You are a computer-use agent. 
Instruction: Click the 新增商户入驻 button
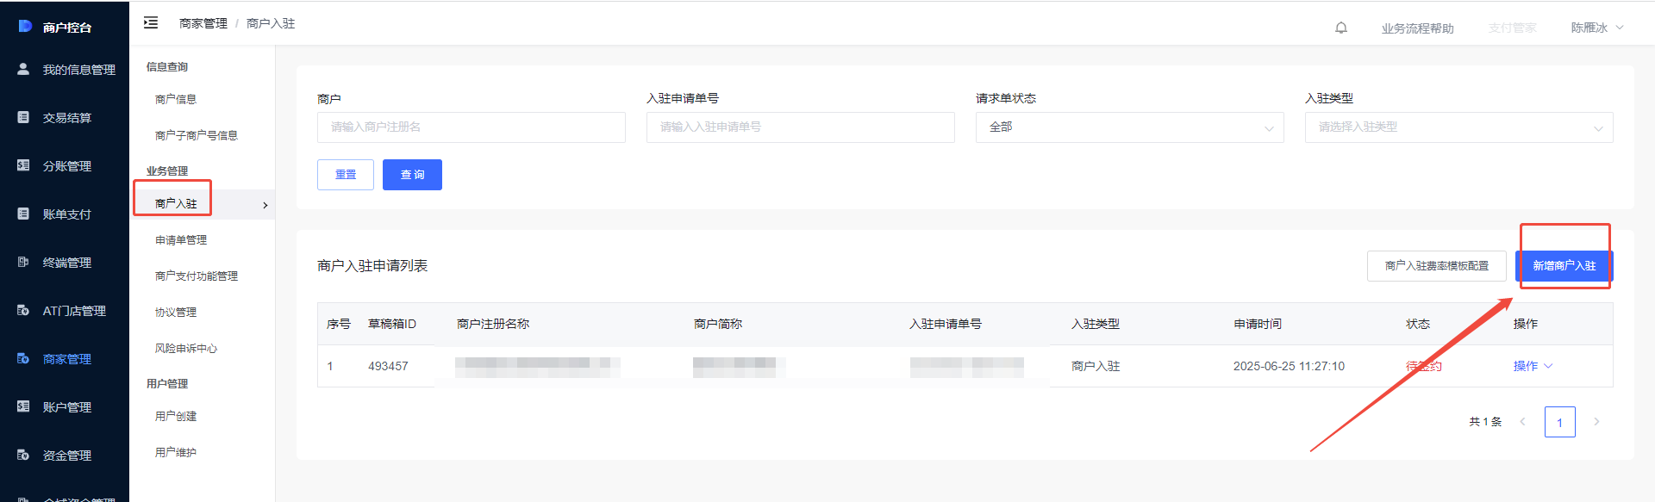coord(1564,266)
